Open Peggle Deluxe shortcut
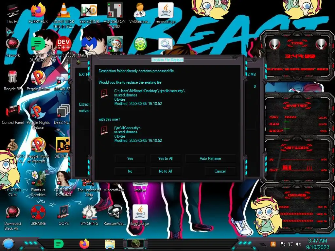The image size is (335, 251). click(38, 81)
